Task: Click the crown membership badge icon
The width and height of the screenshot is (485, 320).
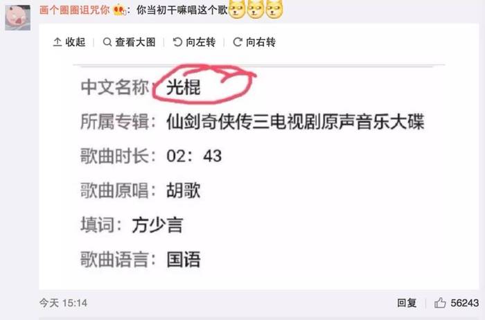Action: point(120,10)
